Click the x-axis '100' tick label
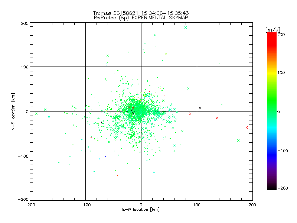This screenshot has height=223, width=297. pos(197,205)
